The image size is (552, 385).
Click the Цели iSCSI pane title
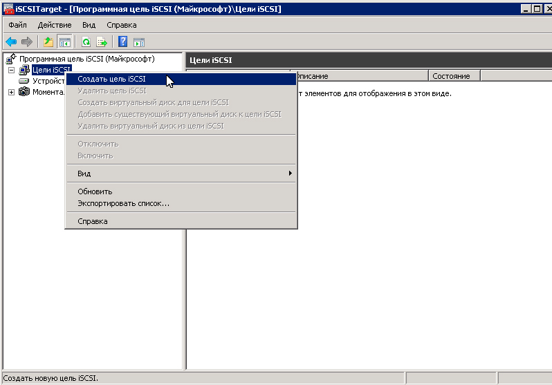pos(210,60)
